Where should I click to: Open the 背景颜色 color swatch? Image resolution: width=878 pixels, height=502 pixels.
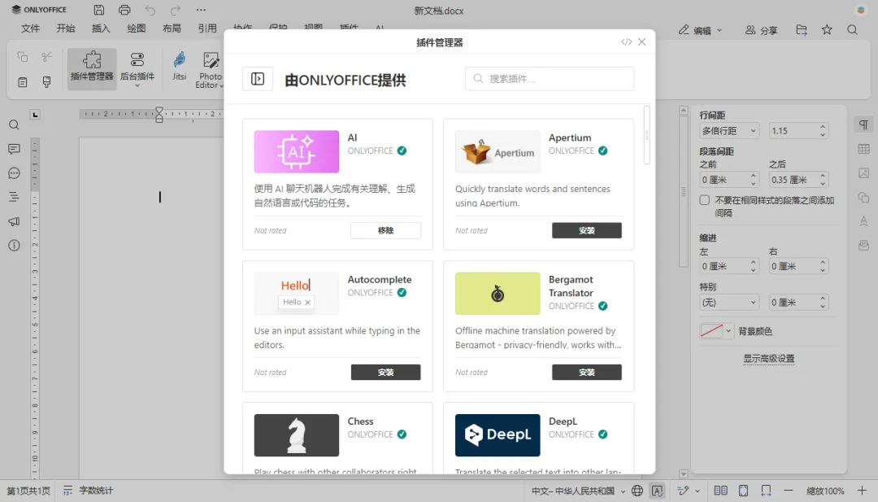point(716,331)
